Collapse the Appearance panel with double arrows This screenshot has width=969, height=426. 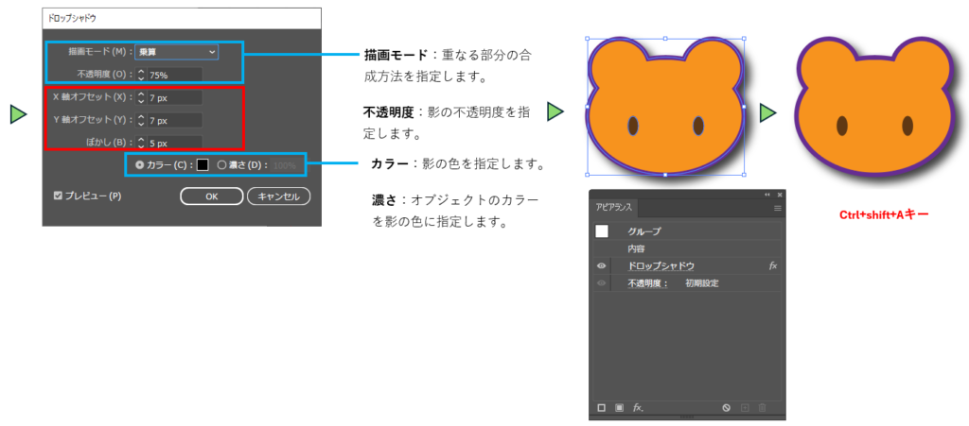(767, 194)
